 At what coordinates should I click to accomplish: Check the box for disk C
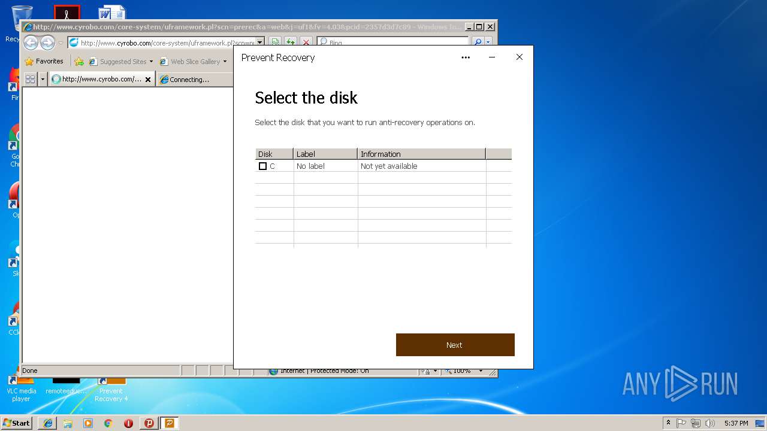coord(262,166)
